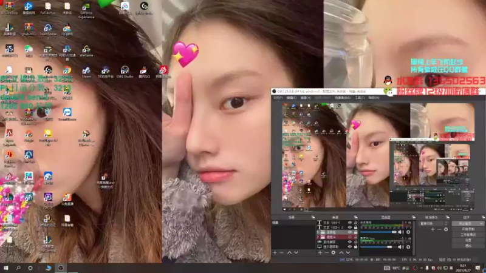Expand the red group row in Sources
486x273 pixels.
coord(318,237)
